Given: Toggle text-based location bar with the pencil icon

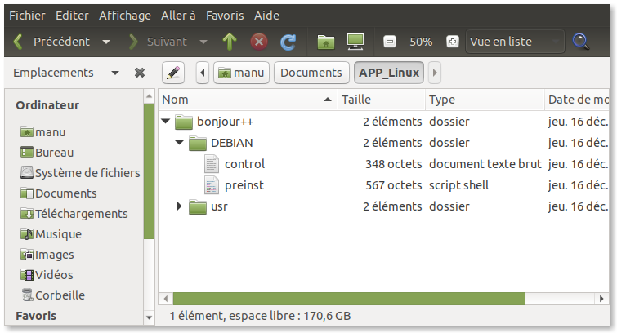Looking at the screenshot, I should (173, 73).
